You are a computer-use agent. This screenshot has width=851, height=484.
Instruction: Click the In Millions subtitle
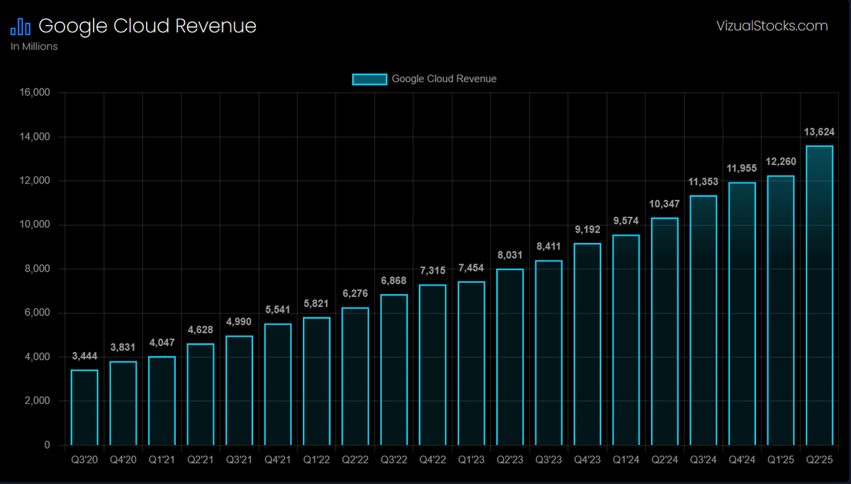click(34, 47)
